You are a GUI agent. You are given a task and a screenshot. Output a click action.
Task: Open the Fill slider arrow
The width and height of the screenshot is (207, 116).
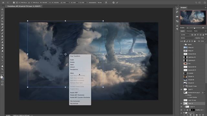pyautogui.click(x=206, y=41)
